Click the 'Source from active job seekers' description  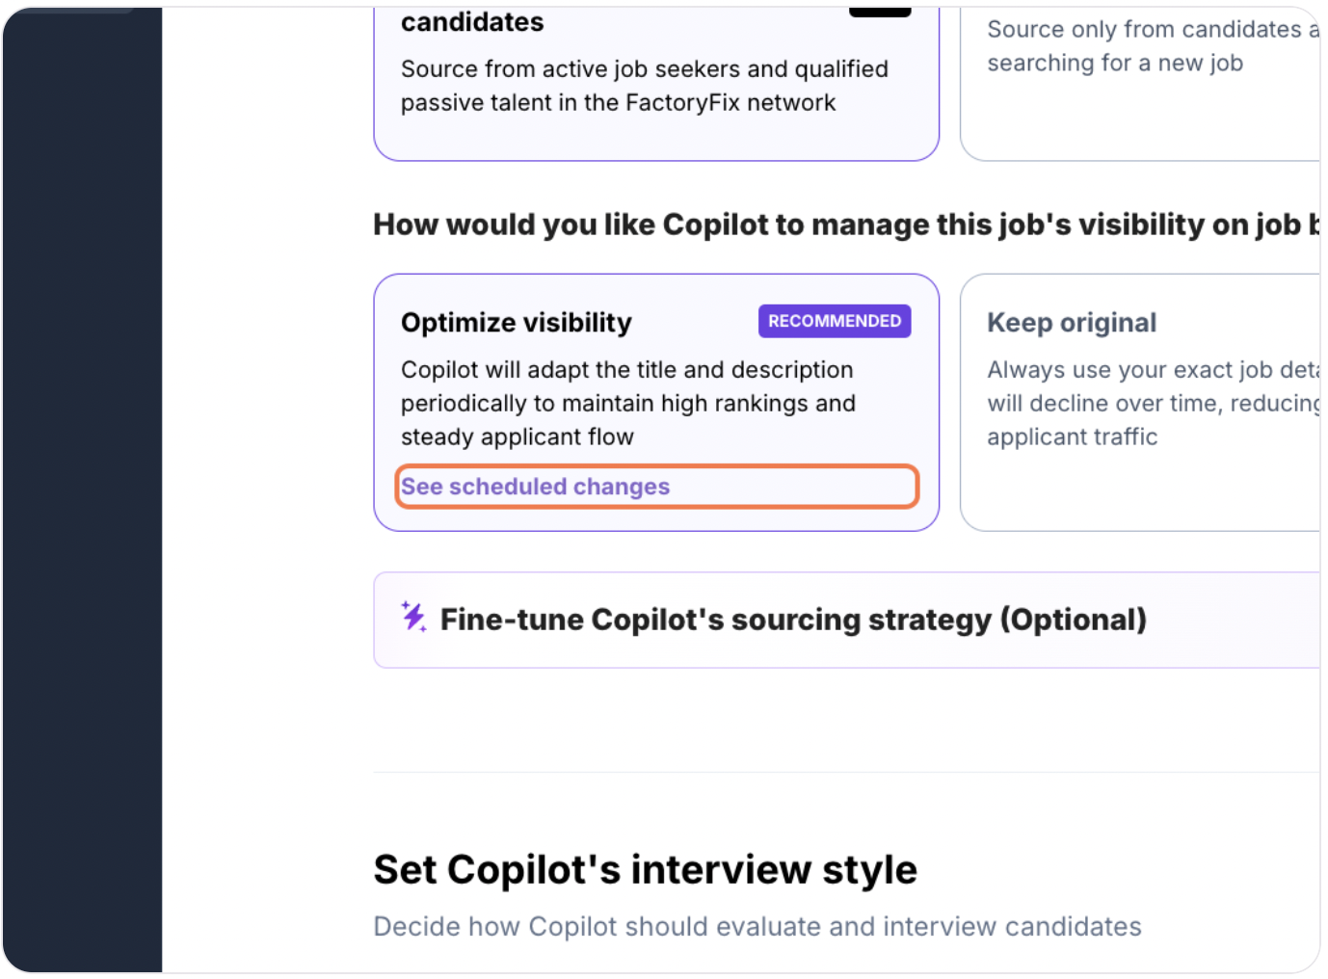tap(645, 86)
